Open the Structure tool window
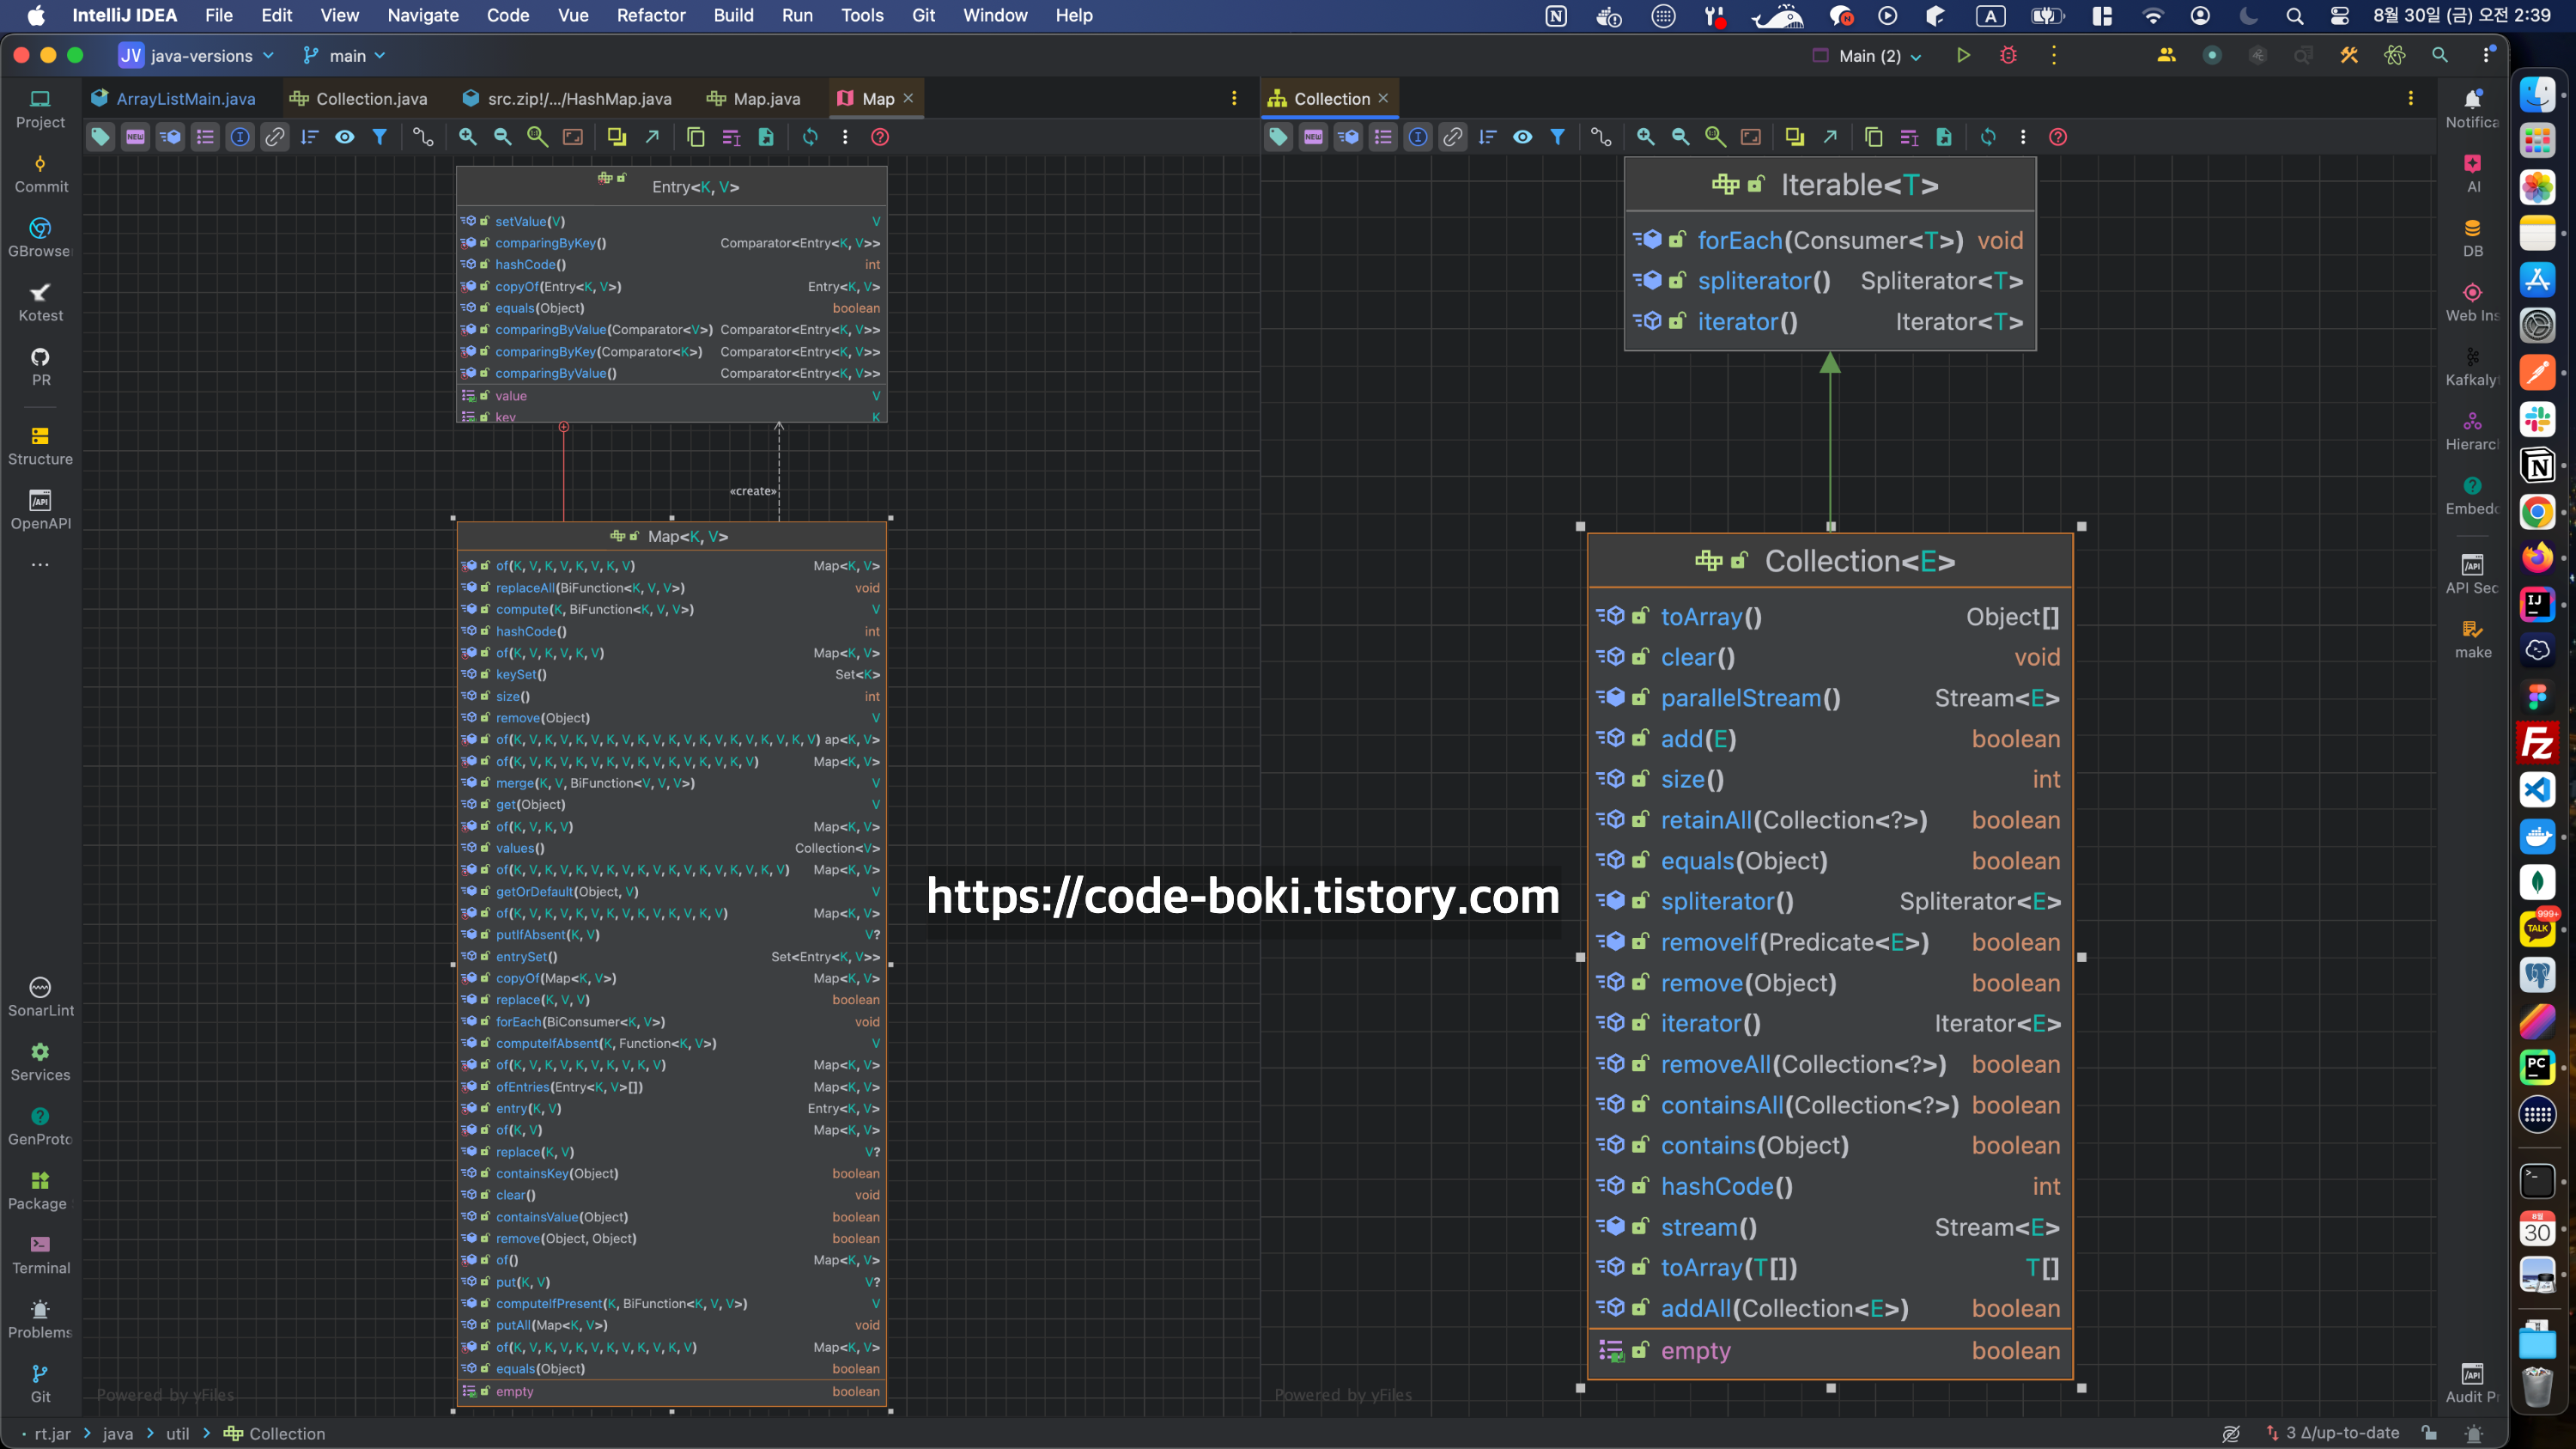 pos(40,445)
